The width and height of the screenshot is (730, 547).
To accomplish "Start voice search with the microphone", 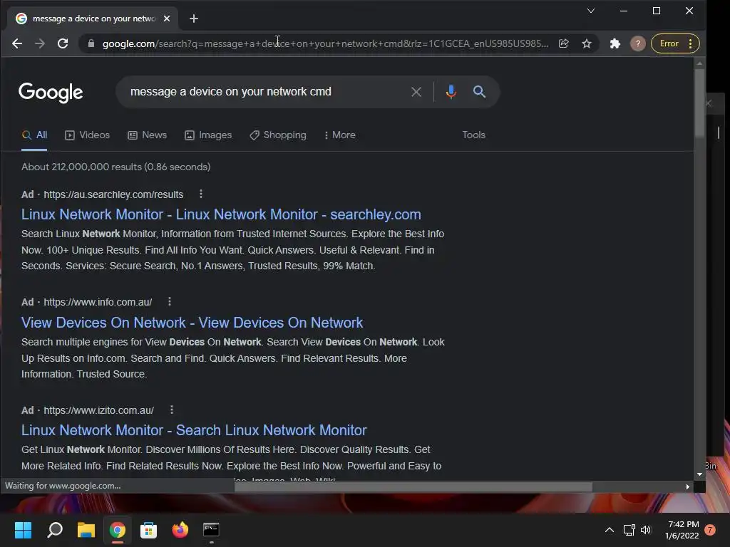I will (451, 92).
